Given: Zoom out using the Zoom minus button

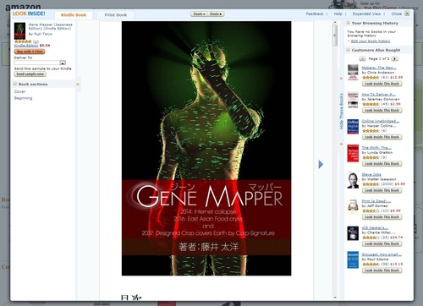Looking at the screenshot, I should click(x=199, y=14).
